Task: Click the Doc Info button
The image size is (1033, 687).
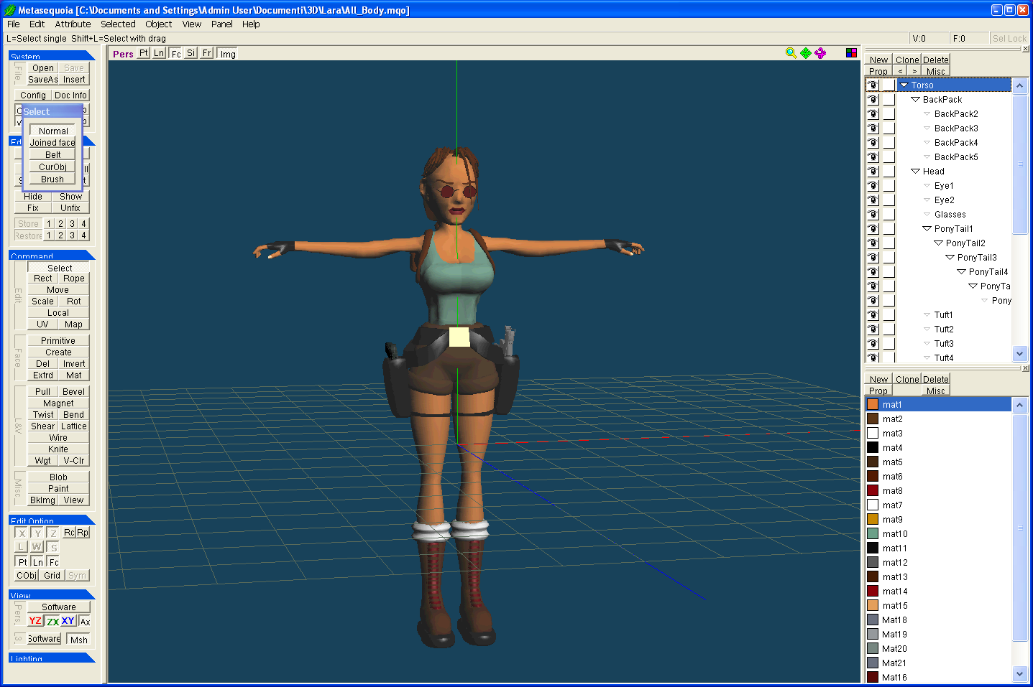Action: [x=70, y=95]
